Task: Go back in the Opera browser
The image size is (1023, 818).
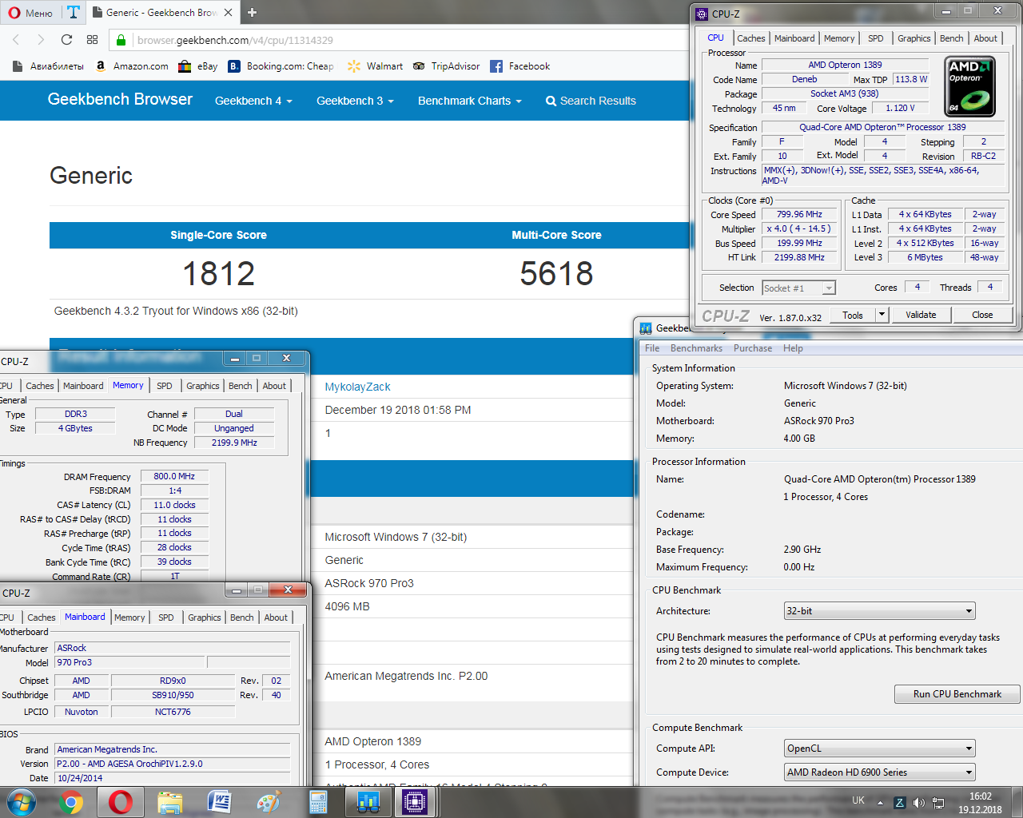Action: point(16,40)
